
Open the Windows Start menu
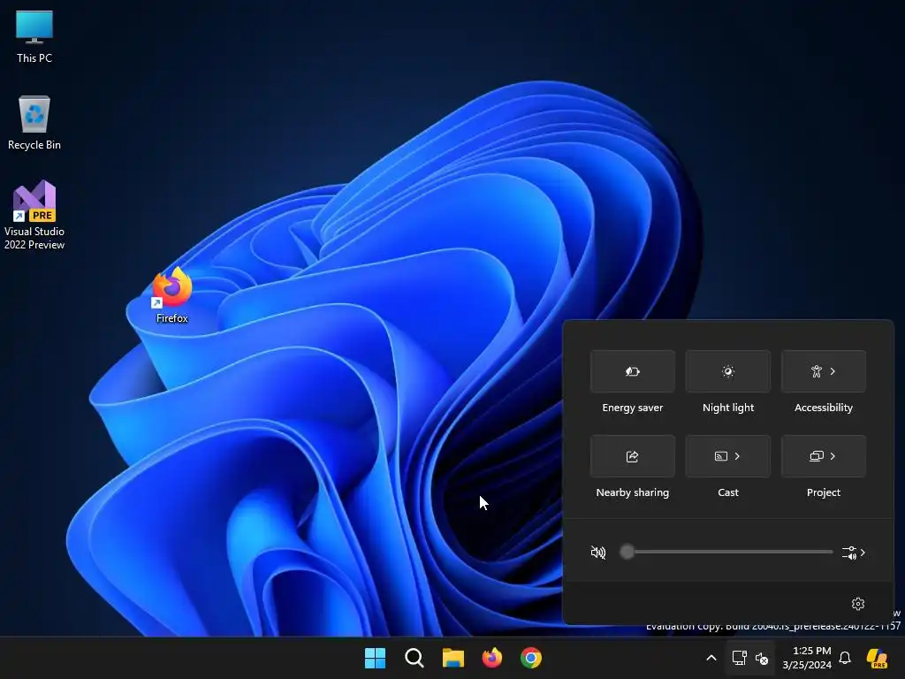click(x=375, y=658)
